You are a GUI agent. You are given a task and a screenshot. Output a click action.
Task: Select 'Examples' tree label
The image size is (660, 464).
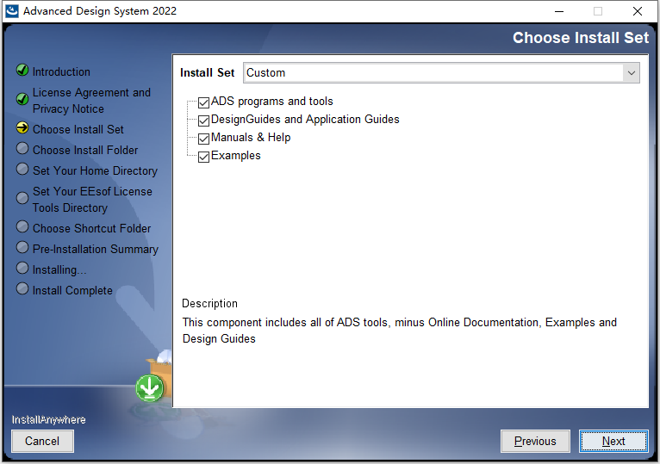236,156
